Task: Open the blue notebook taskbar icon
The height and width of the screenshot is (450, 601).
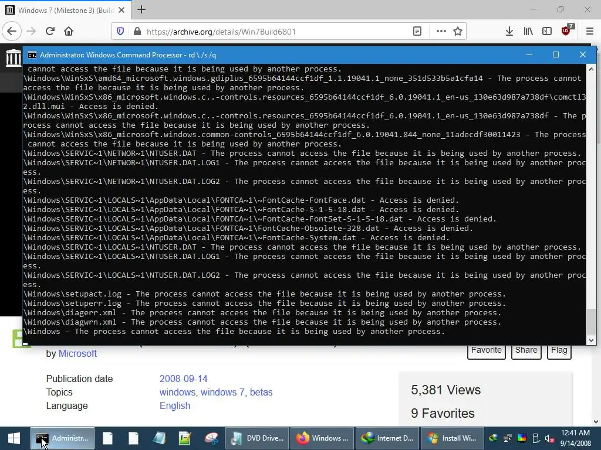Action: pyautogui.click(x=159, y=438)
